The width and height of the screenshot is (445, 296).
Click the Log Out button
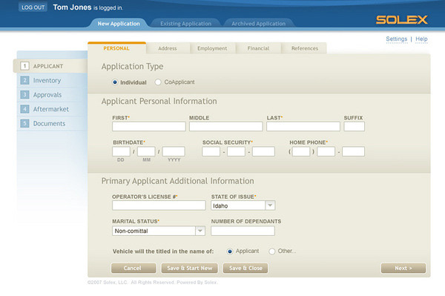(33, 7)
